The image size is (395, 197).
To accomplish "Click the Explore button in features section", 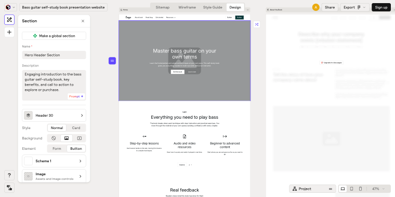I will tap(182, 165).
